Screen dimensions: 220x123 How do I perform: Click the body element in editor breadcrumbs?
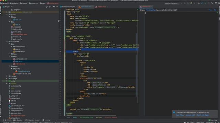[75, 118]
